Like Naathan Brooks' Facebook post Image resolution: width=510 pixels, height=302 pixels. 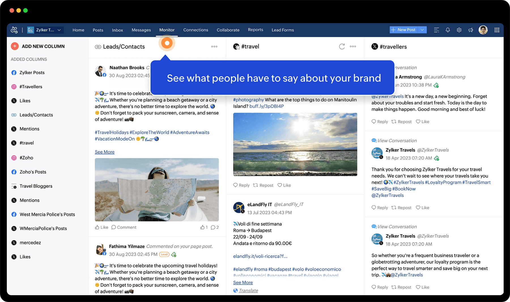[101, 227]
